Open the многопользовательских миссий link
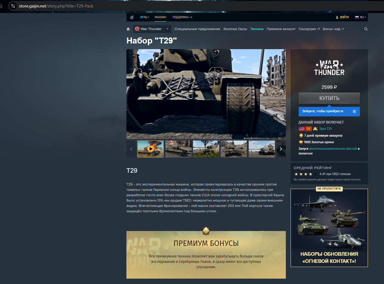The width and height of the screenshot is (384, 284). pyautogui.click(x=333, y=149)
